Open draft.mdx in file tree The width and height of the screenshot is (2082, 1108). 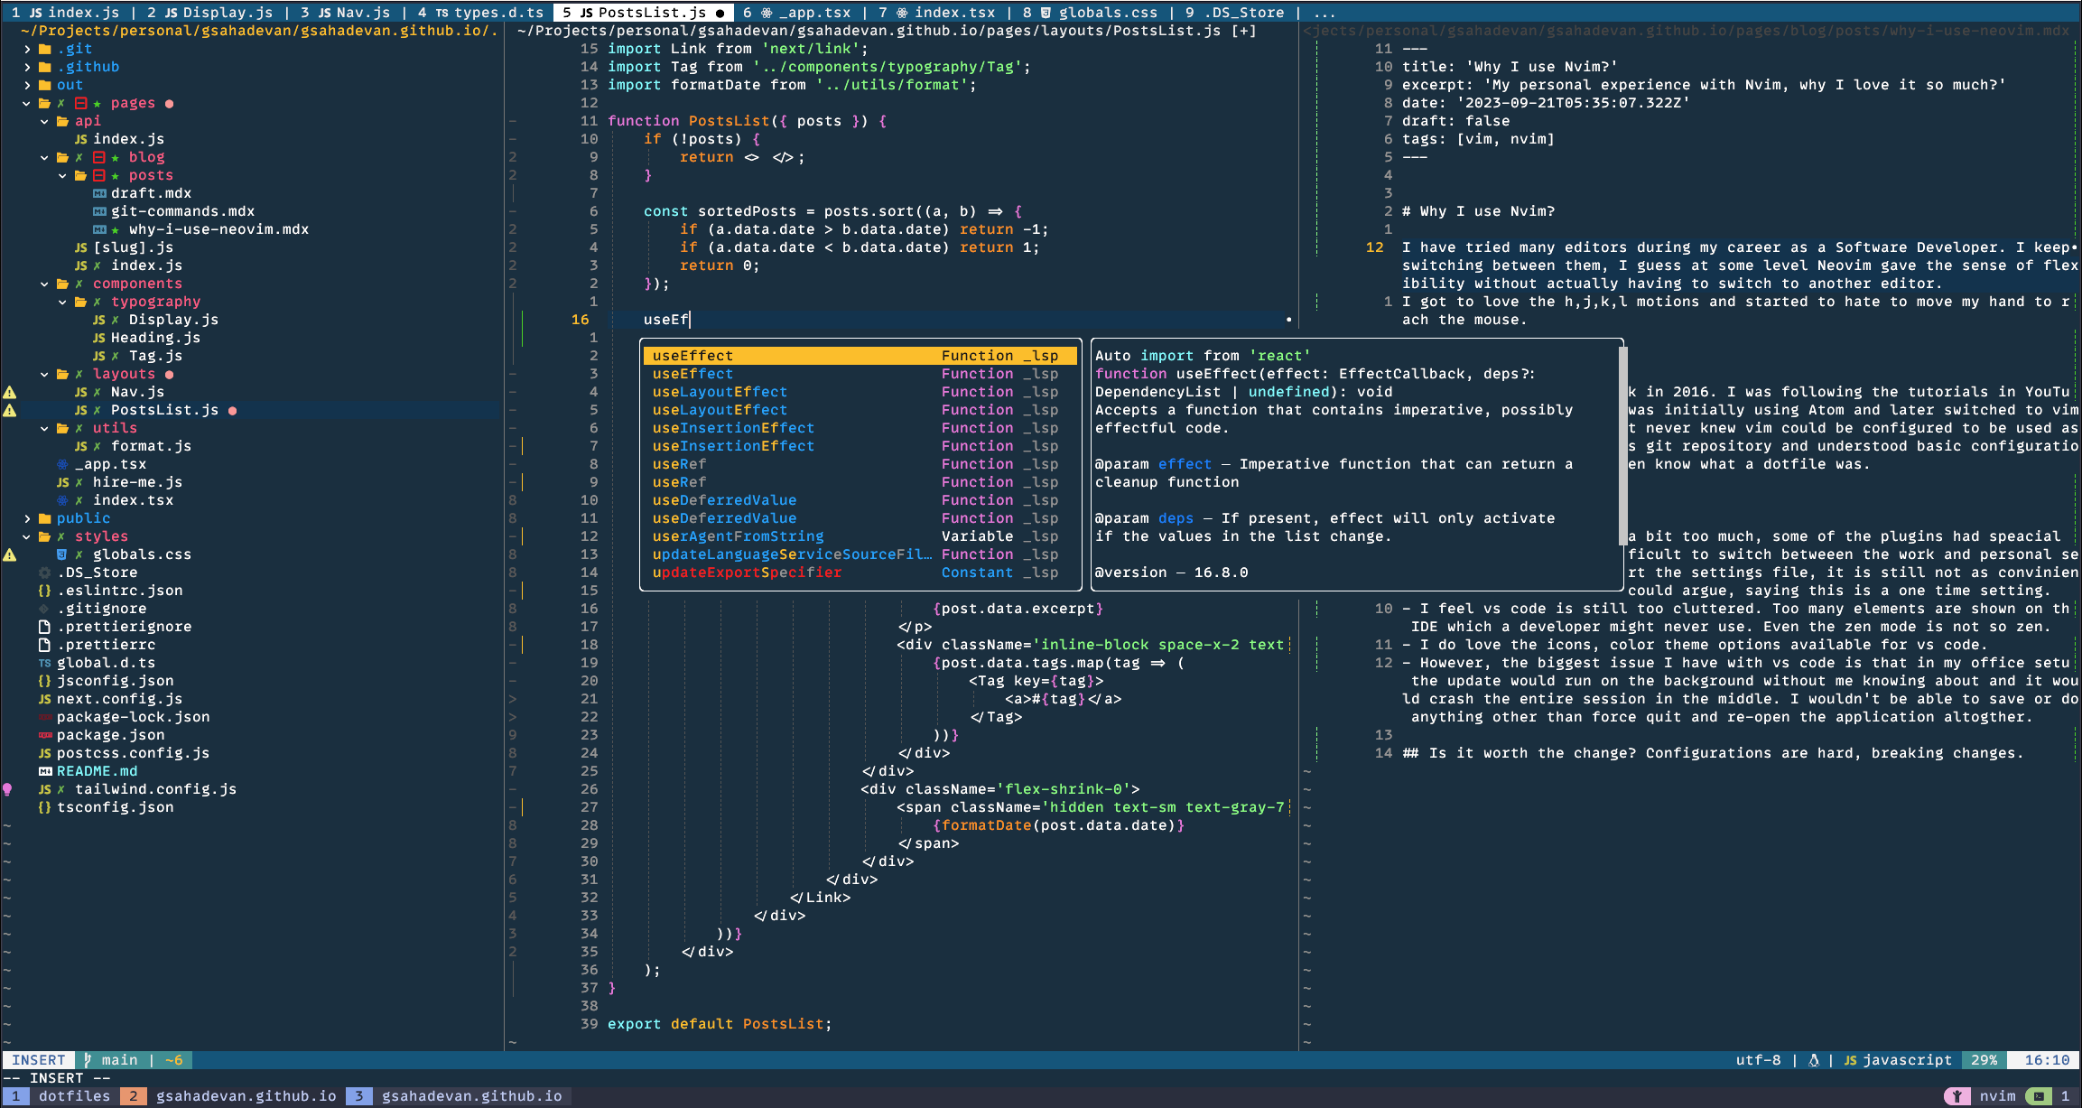151,193
